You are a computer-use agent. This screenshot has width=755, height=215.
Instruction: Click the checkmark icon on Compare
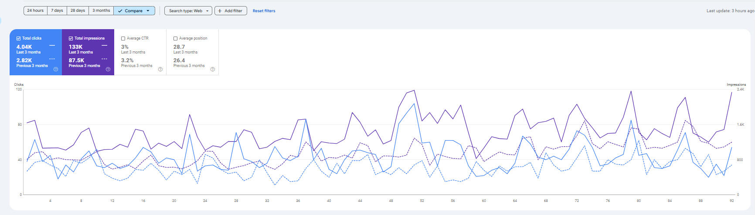tap(120, 11)
